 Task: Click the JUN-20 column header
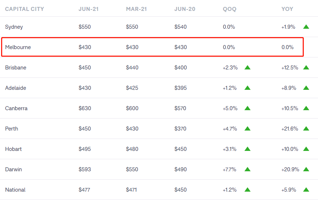(185, 9)
